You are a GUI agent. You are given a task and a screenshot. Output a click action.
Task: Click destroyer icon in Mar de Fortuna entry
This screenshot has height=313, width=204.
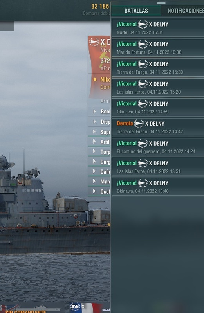pyautogui.click(x=143, y=44)
